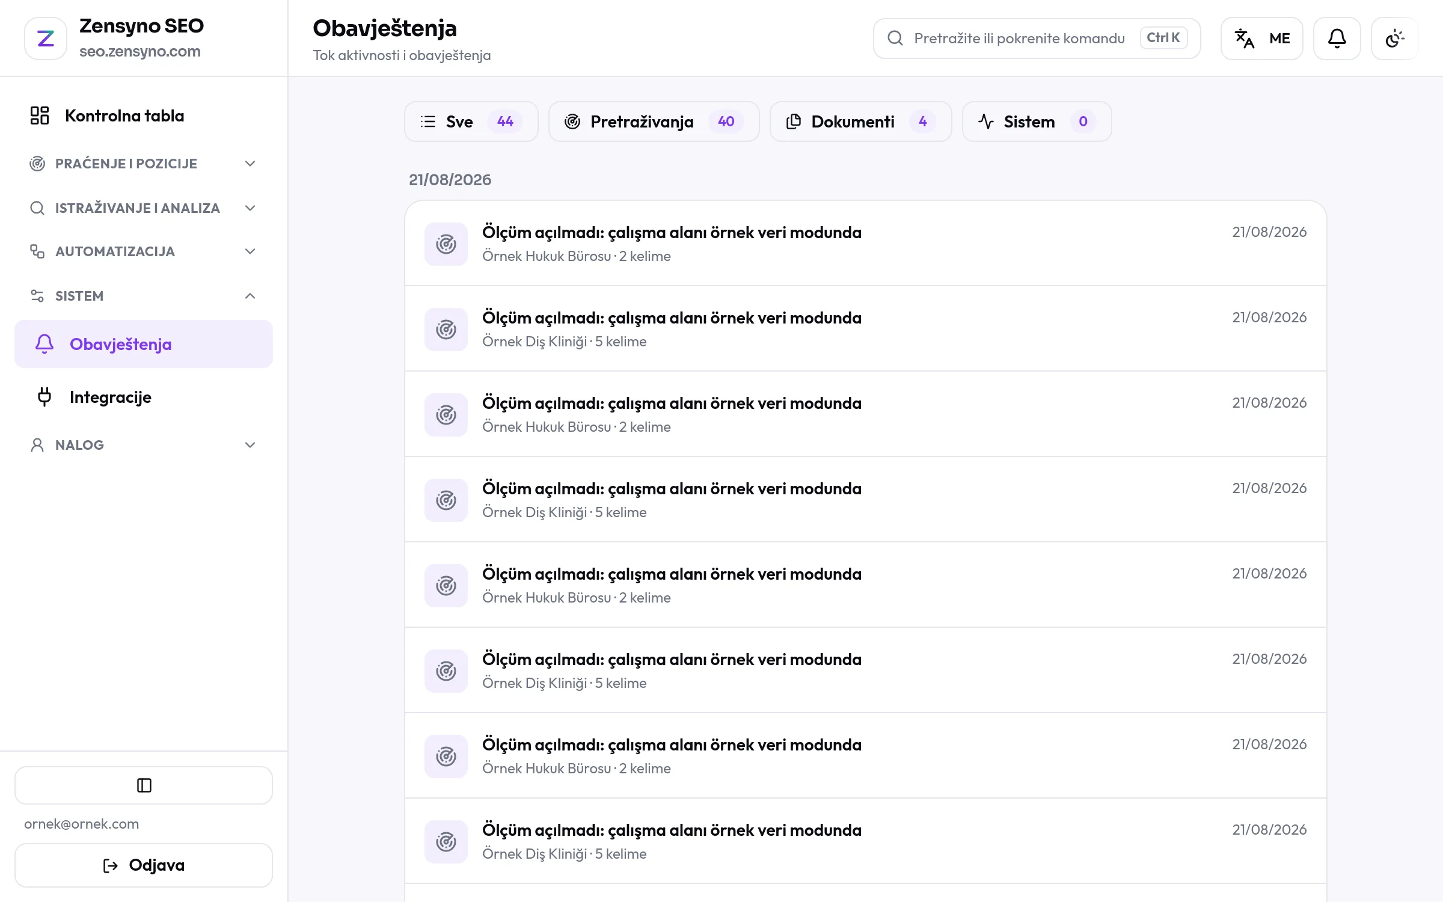Click the 21/08/2026 date group heading

(x=450, y=180)
